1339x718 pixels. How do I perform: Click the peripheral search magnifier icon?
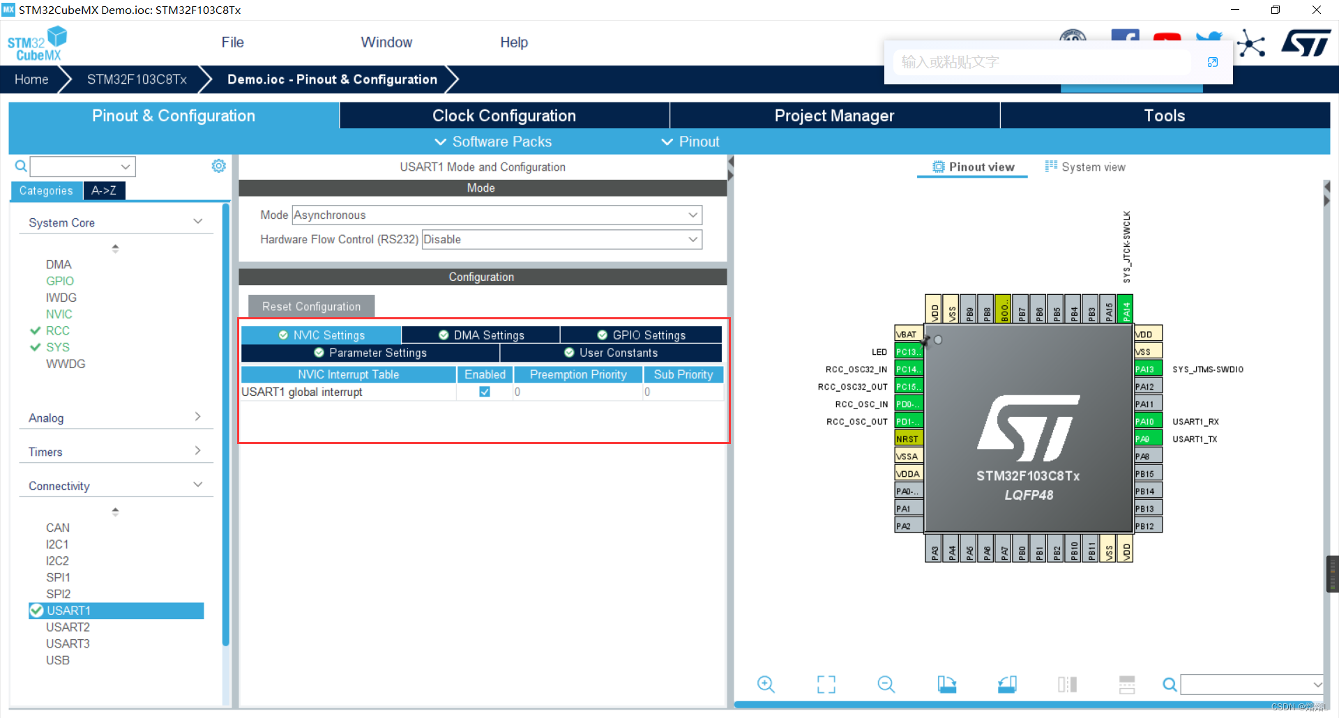coord(21,166)
